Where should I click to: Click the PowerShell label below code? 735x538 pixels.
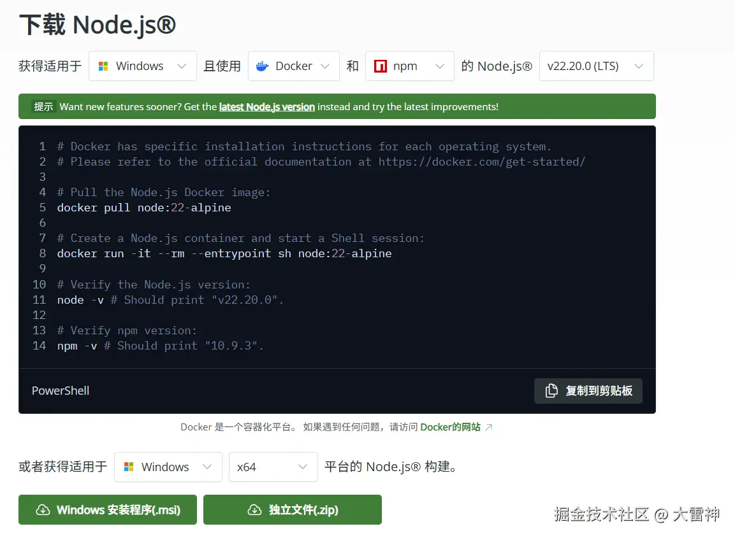click(61, 390)
